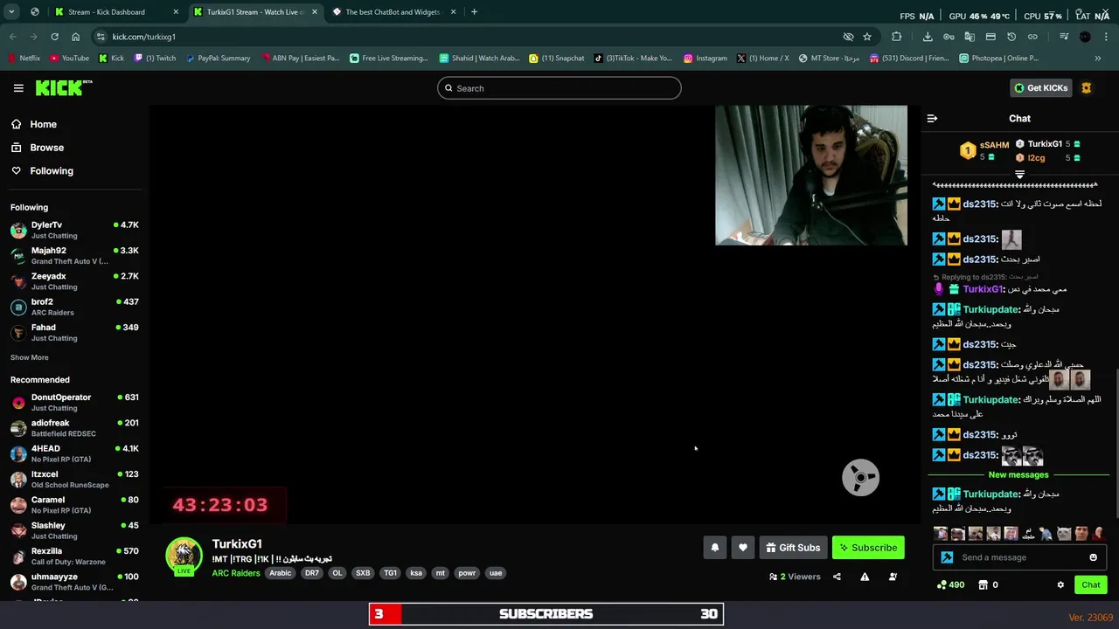Open adiofreak recommended channel
The width and height of the screenshot is (1119, 629).
tap(74, 428)
